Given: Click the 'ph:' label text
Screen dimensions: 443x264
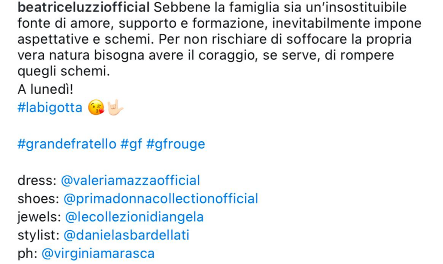Looking at the screenshot, I should 28,254.
